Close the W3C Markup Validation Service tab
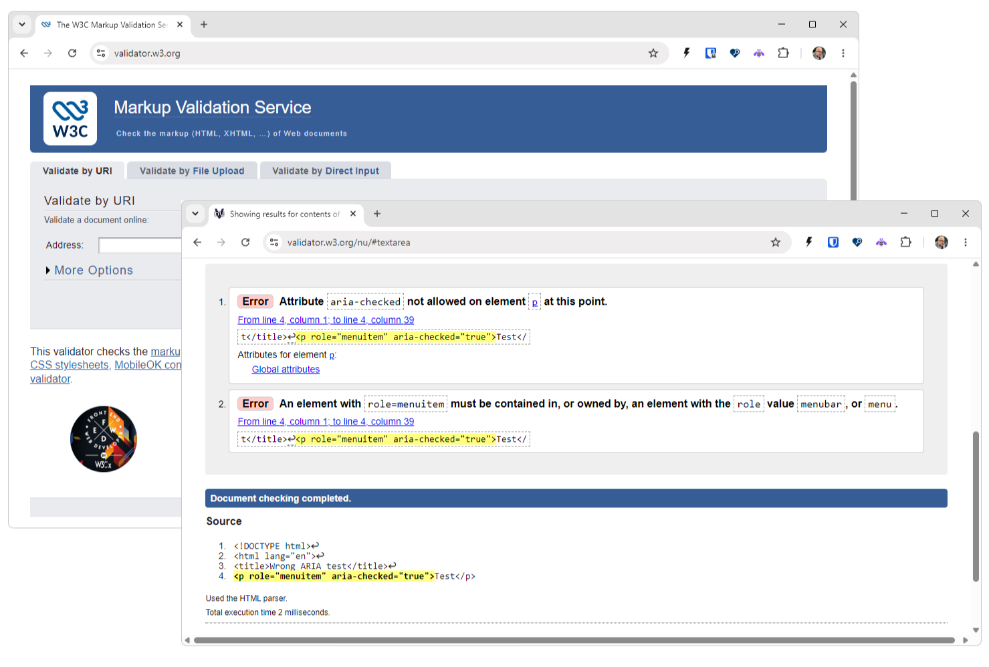Screen dimensions: 989x667 click(180, 25)
